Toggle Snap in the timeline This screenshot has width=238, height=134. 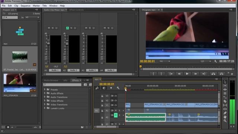click(104, 88)
